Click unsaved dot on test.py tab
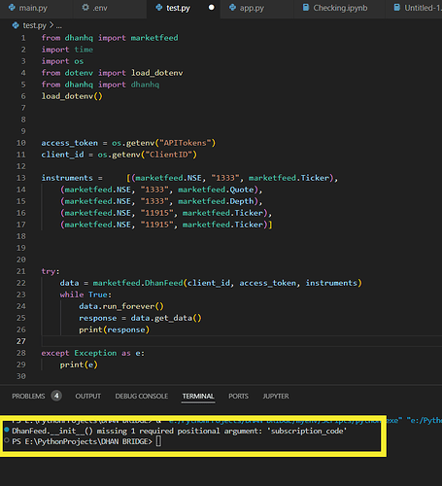The image size is (442, 486). (211, 8)
